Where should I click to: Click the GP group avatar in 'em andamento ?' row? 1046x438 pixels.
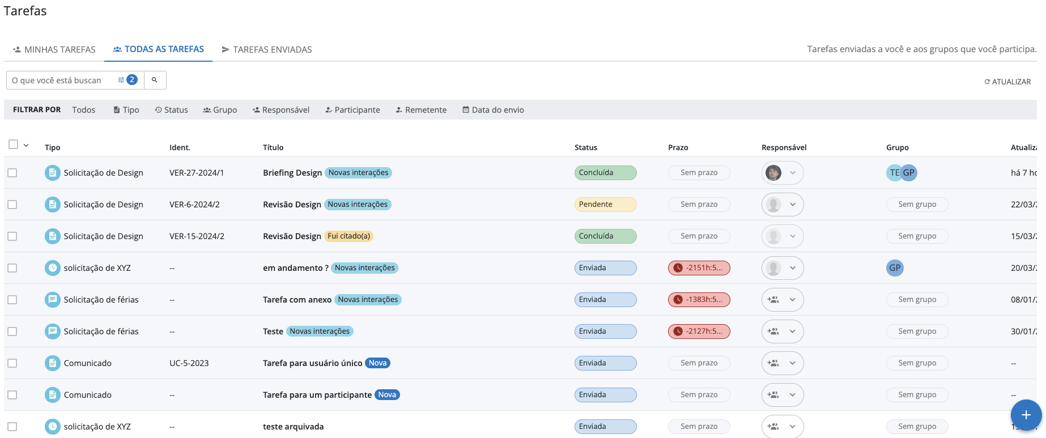point(895,268)
